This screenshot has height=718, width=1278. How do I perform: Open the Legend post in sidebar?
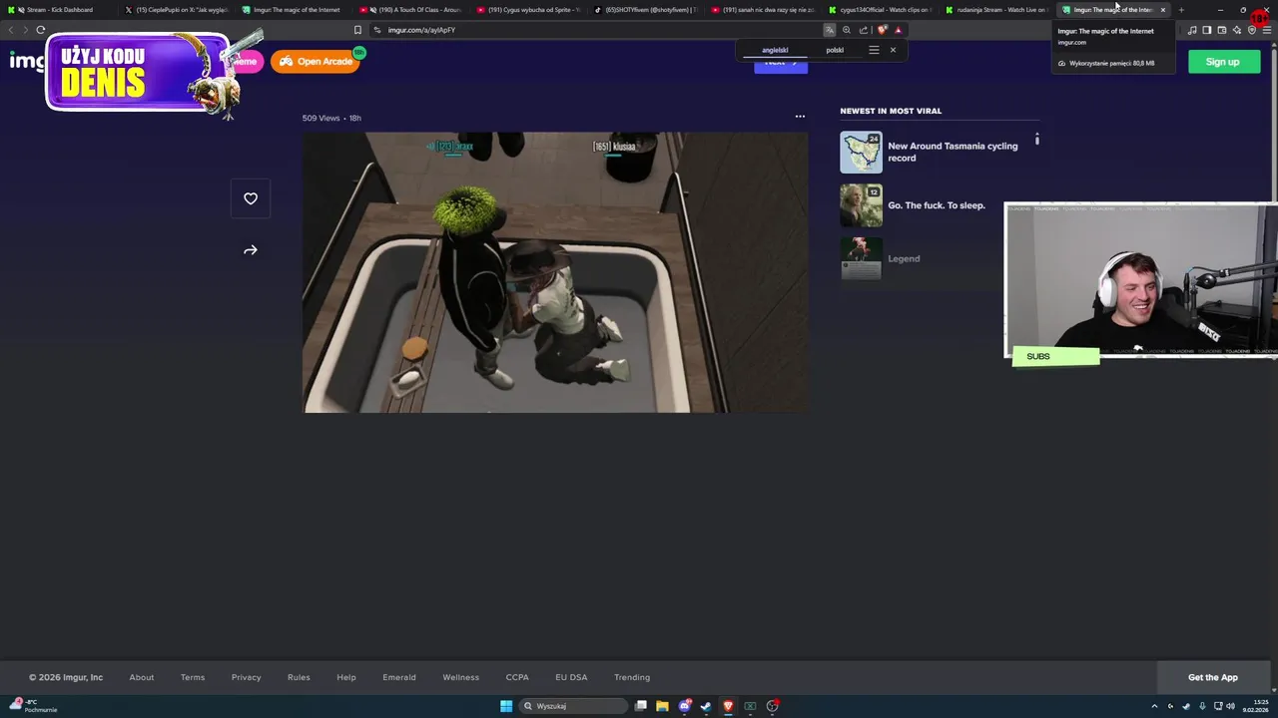tap(904, 258)
